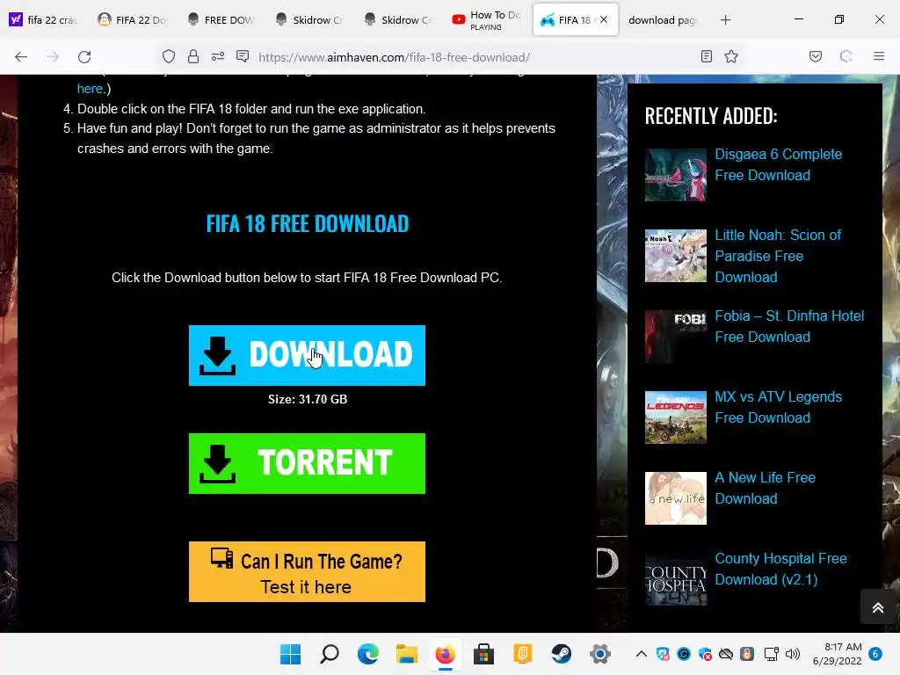Image resolution: width=900 pixels, height=675 pixels.
Task: Follow the 'here' link in the instructions
Action: click(91, 89)
